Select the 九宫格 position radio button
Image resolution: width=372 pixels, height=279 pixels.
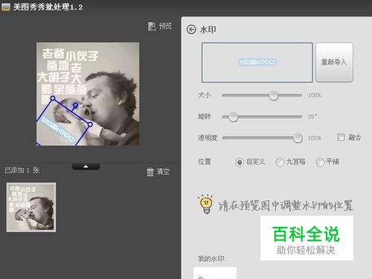pos(280,162)
